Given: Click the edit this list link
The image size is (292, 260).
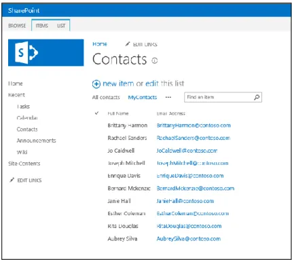Looking at the screenshot, I should (x=164, y=83).
